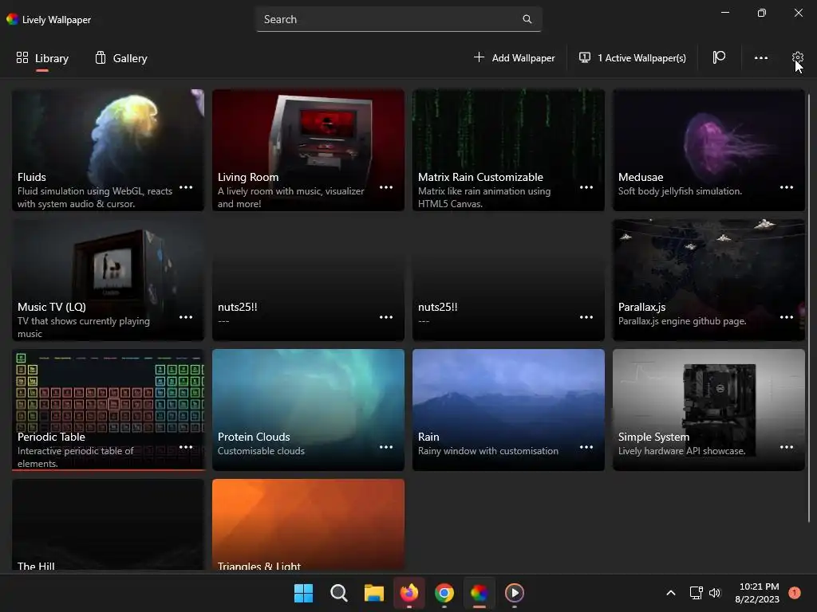
Task: Click the library vertical scrollbar
Action: coord(809,307)
